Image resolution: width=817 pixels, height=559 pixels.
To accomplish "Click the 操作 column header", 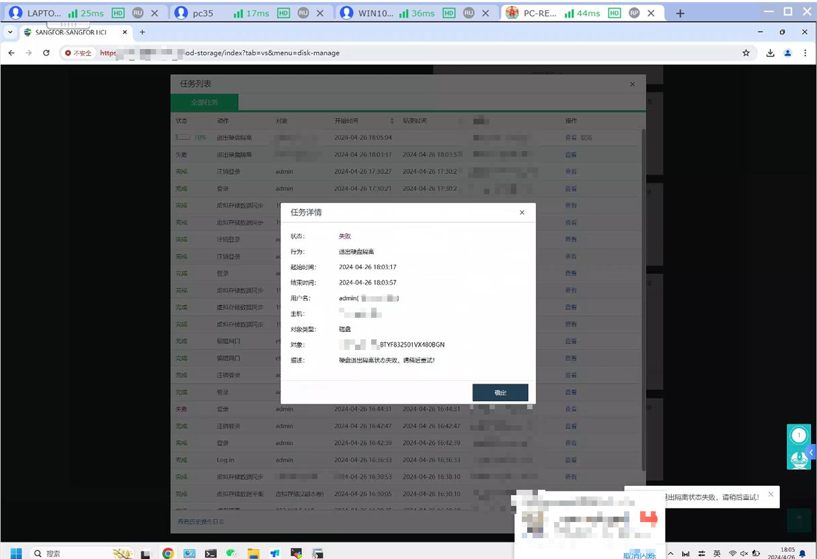I will pyautogui.click(x=571, y=121).
